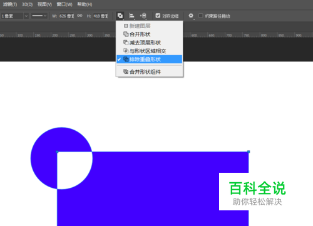Click the path operations icon
This screenshot has height=226, width=313.
tap(120, 16)
